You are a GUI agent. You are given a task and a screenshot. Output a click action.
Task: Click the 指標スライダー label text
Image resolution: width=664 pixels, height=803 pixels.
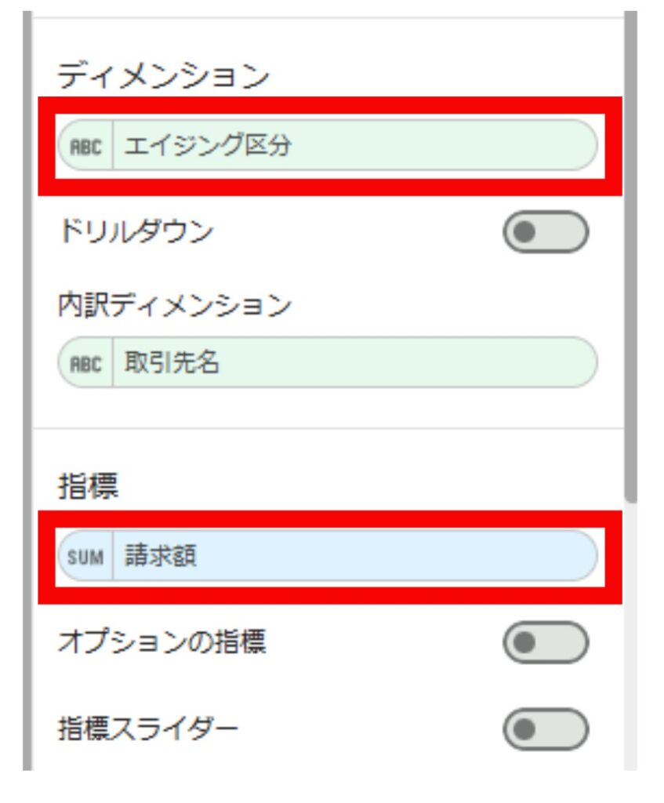point(148,729)
